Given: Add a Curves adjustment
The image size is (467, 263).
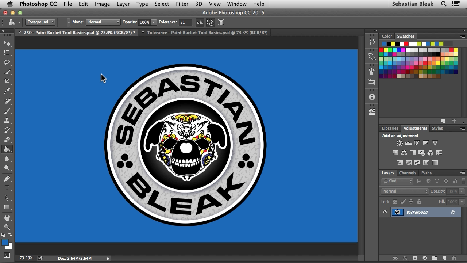Looking at the screenshot, I should click(x=417, y=143).
